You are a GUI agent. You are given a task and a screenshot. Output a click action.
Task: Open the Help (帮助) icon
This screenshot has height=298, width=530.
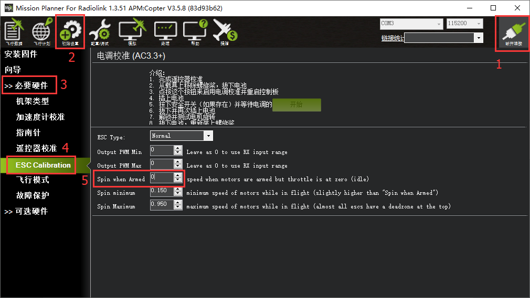[x=195, y=32]
